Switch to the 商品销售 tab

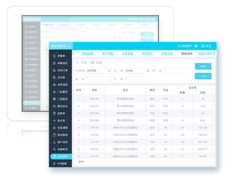[x=88, y=54]
